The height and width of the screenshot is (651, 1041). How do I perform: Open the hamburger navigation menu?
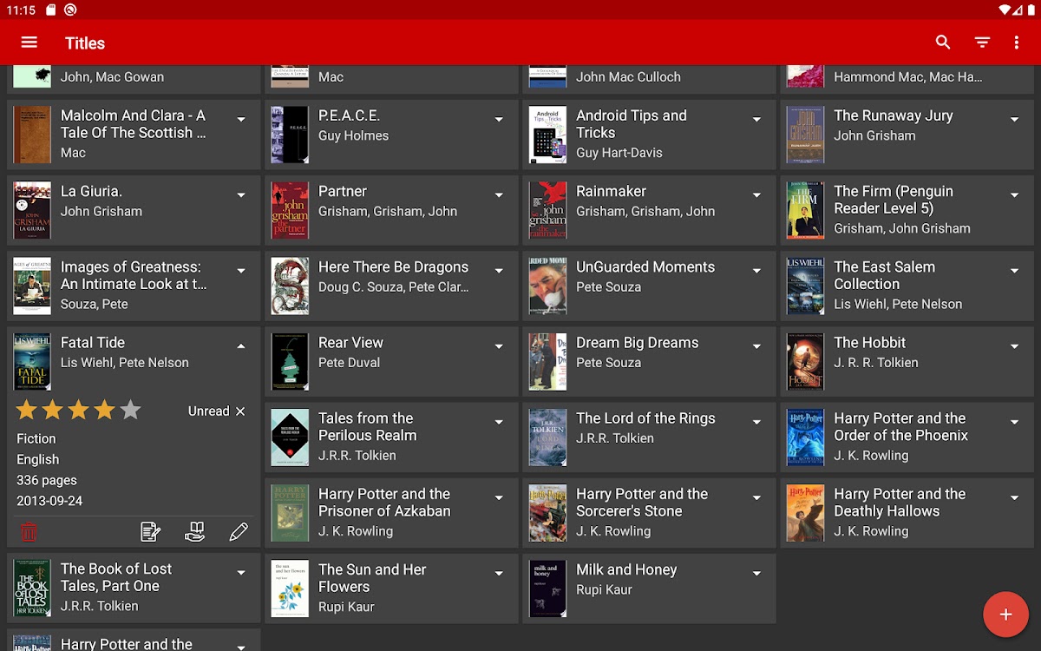click(29, 43)
